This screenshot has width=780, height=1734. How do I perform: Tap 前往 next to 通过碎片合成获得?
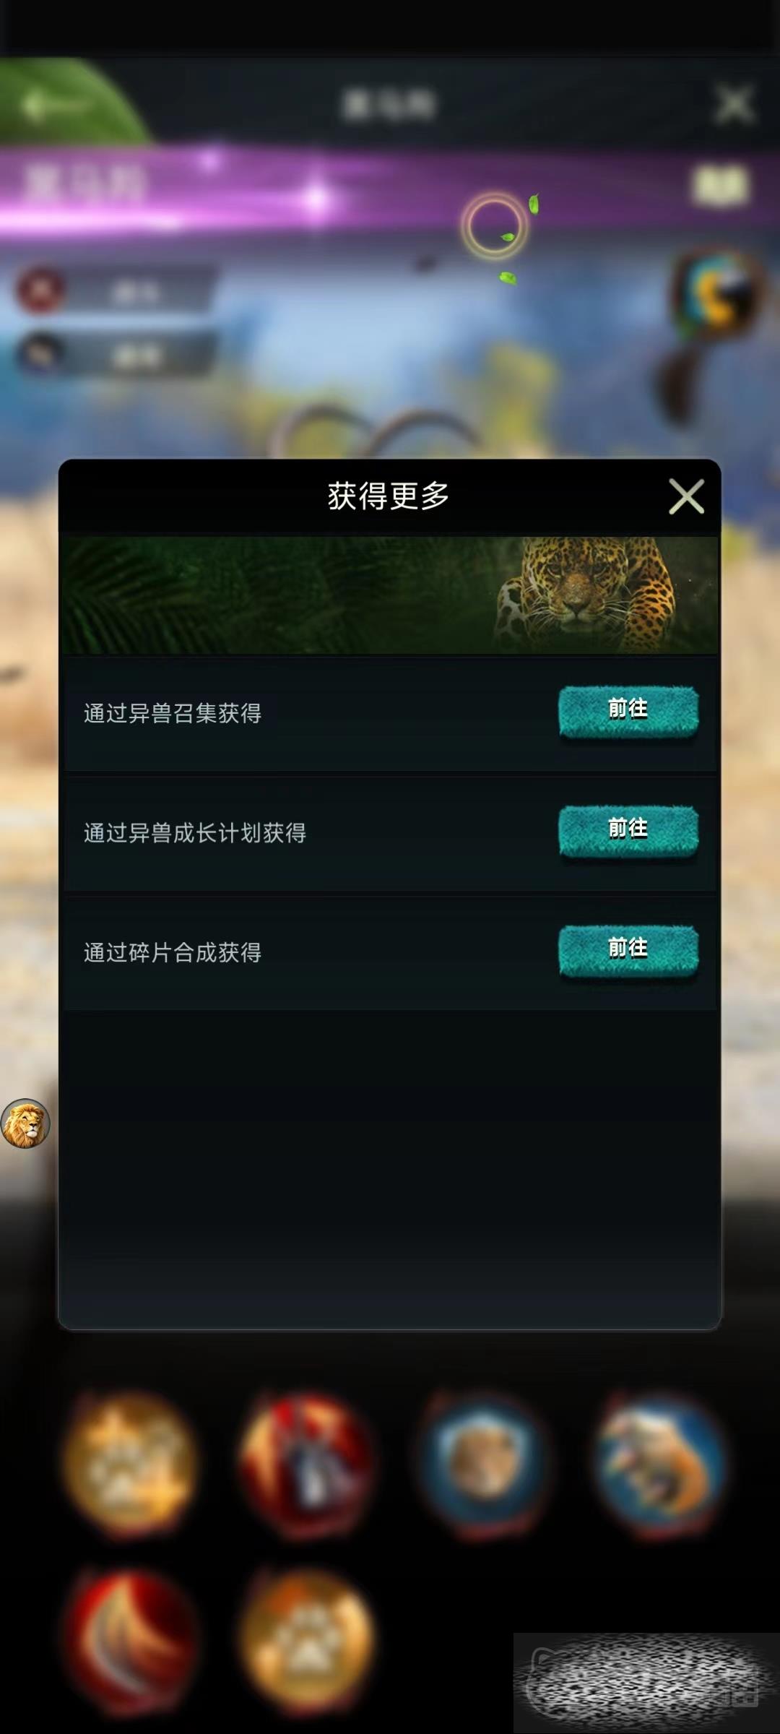click(x=628, y=951)
